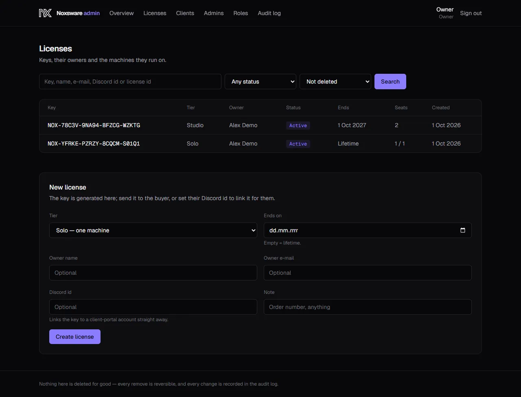The image size is (521, 397).
Task: Switch to the Clients page
Action: [185, 13]
